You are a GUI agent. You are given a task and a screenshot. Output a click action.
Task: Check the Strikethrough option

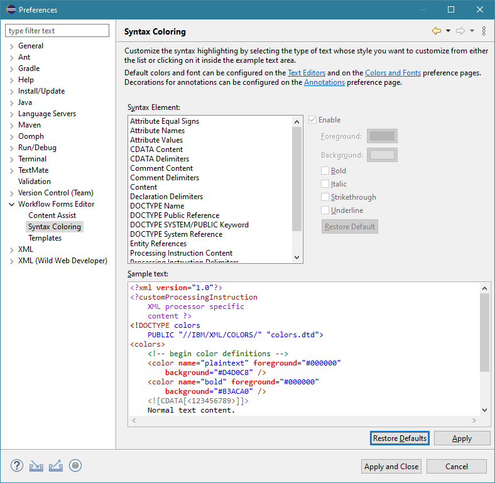coord(325,197)
